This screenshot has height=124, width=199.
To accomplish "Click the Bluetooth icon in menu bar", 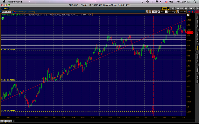I will (x=152, y=2).
